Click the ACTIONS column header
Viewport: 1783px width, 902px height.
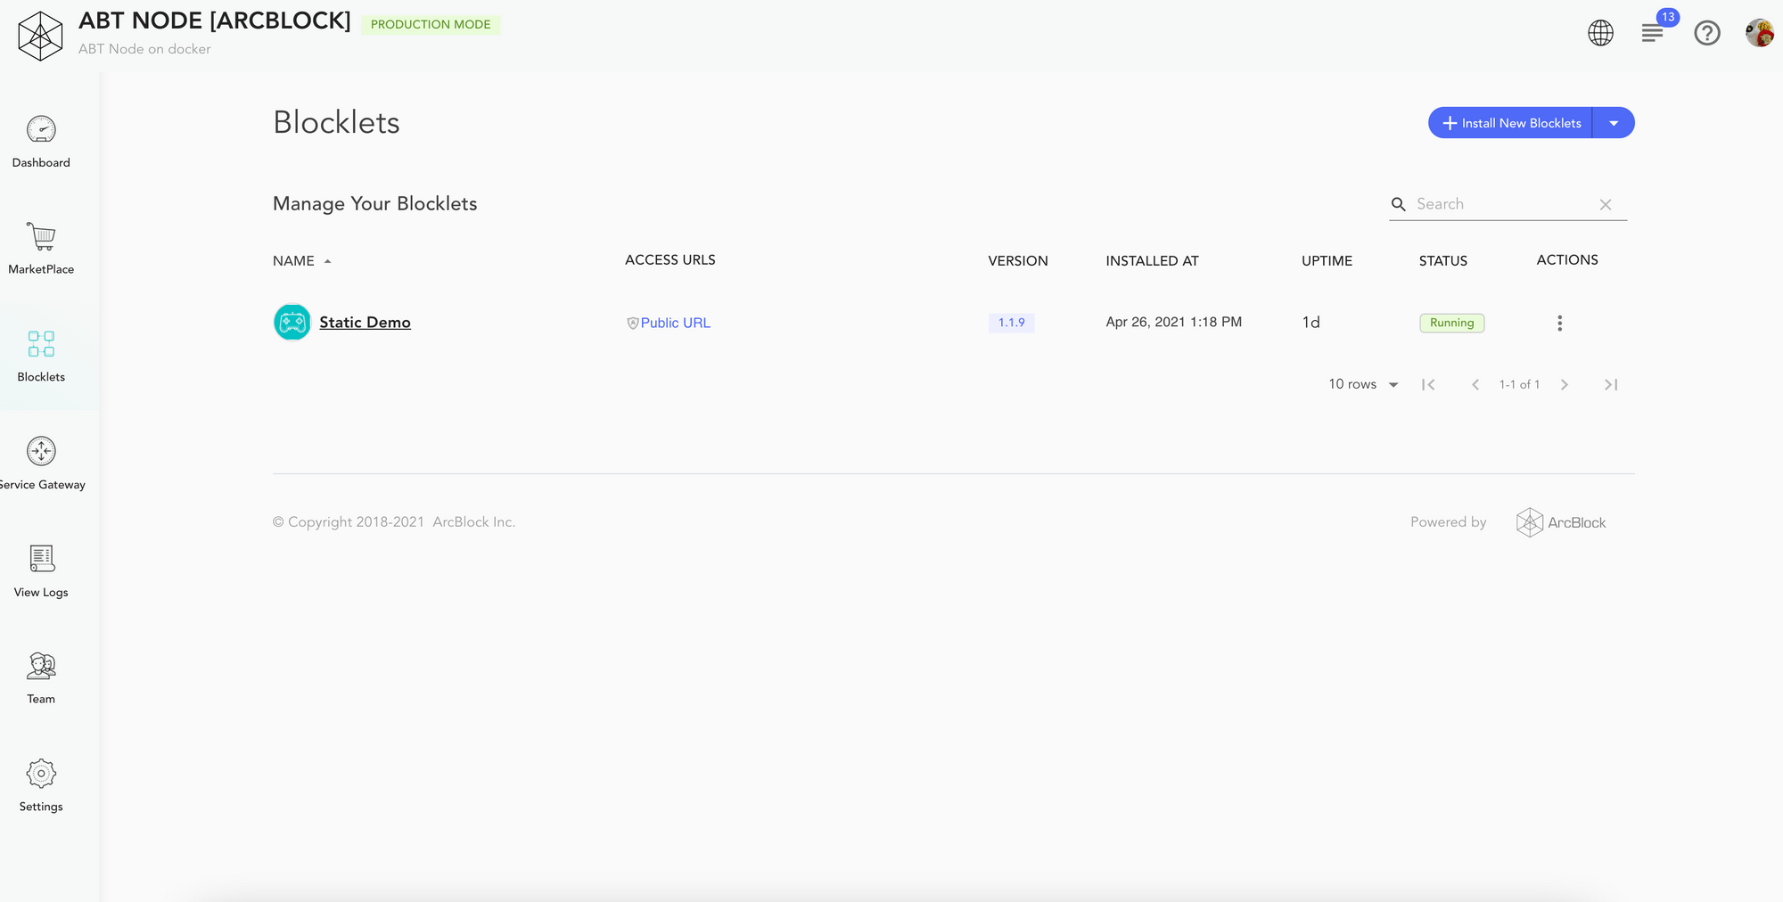1567,260
